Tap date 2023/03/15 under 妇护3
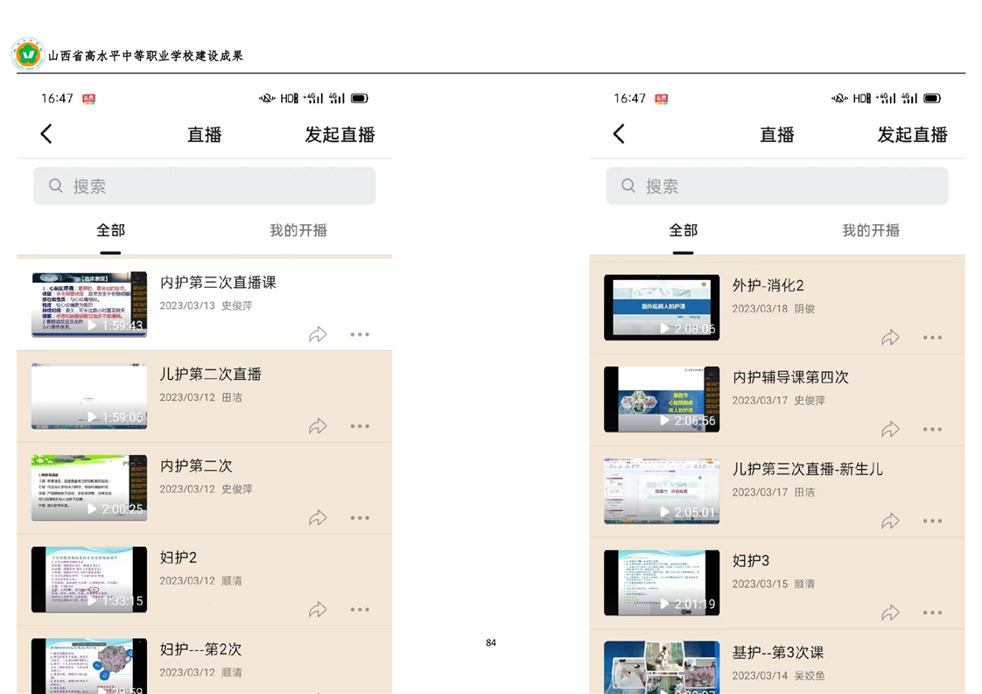The height and width of the screenshot is (694, 982). tap(760, 584)
